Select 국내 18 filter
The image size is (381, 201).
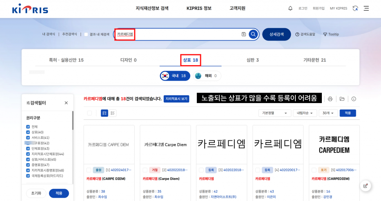(x=175, y=76)
